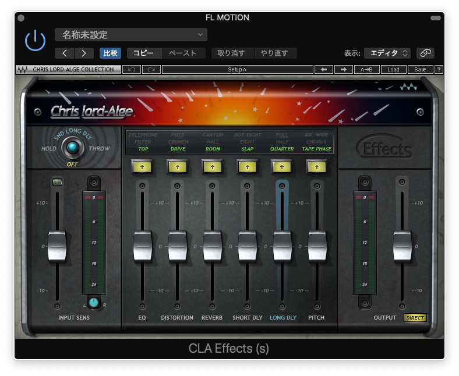Click the Waves redo arrow icon
The height and width of the screenshot is (376, 459).
tap(151, 70)
